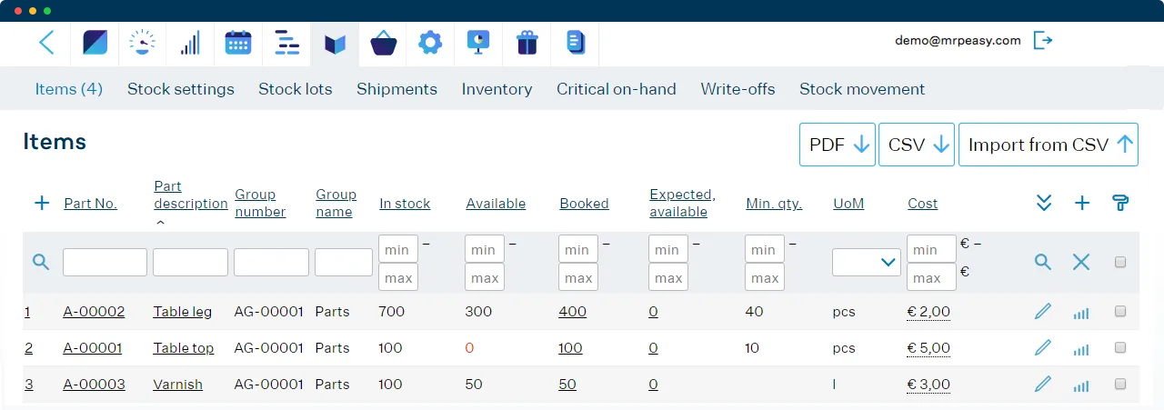The width and height of the screenshot is (1164, 410).
Task: Open the settings gear icon
Action: (430, 43)
